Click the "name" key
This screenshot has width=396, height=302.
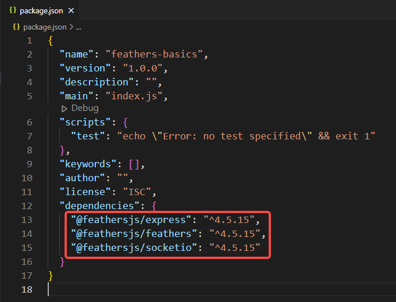(x=76, y=54)
